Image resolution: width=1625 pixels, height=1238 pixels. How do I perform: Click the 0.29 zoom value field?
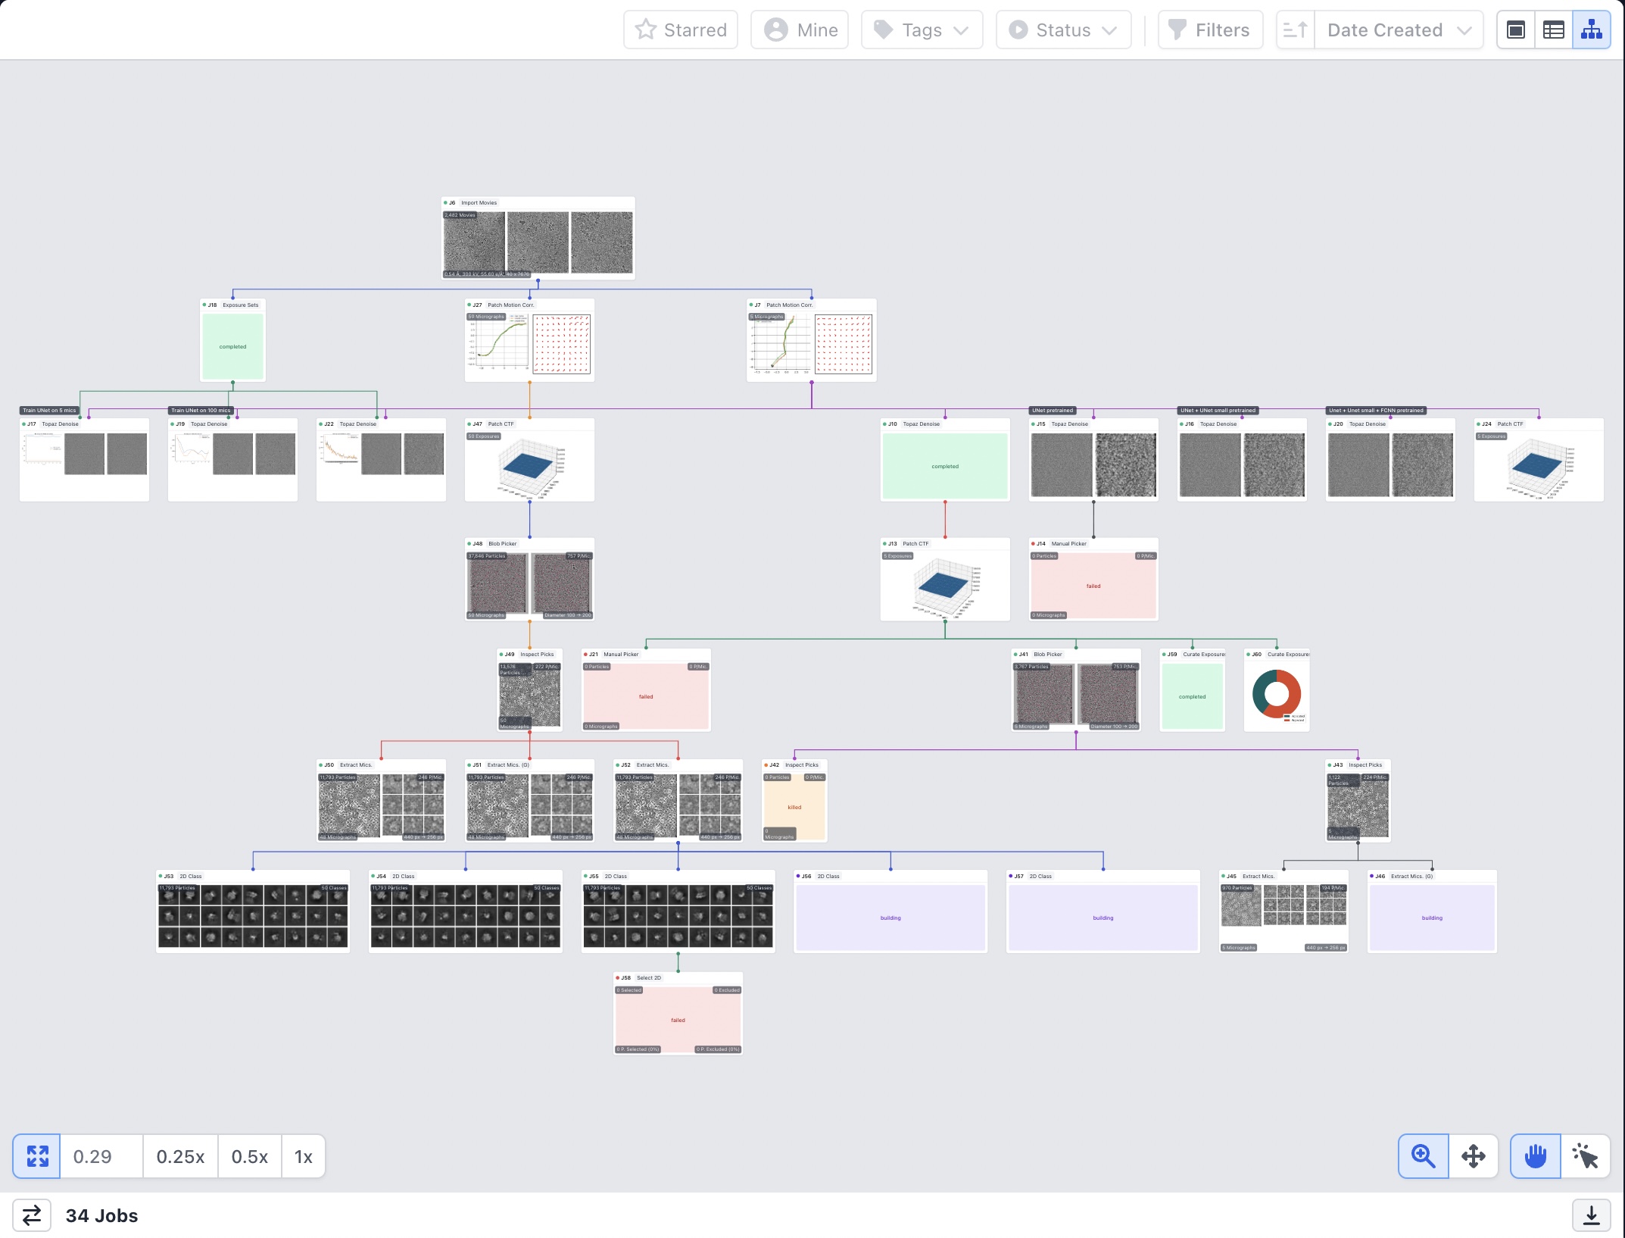[x=101, y=1156]
